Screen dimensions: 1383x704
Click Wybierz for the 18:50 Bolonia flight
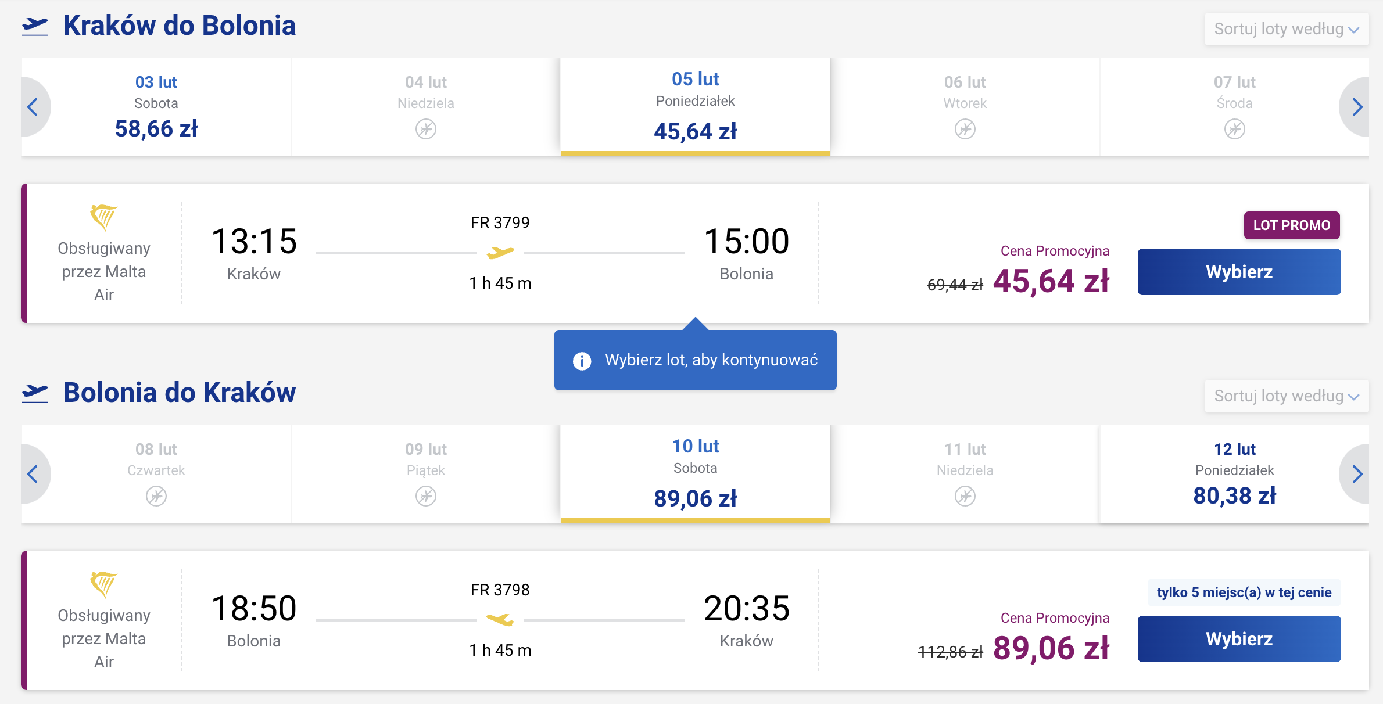[1239, 639]
